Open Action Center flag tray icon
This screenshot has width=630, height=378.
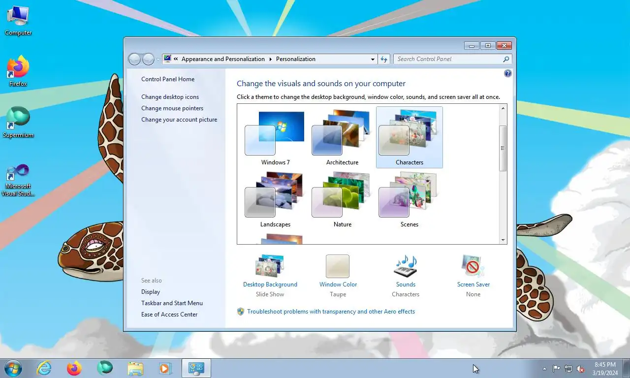tap(556, 369)
